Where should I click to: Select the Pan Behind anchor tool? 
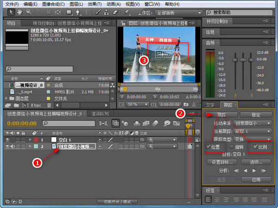click(57, 12)
